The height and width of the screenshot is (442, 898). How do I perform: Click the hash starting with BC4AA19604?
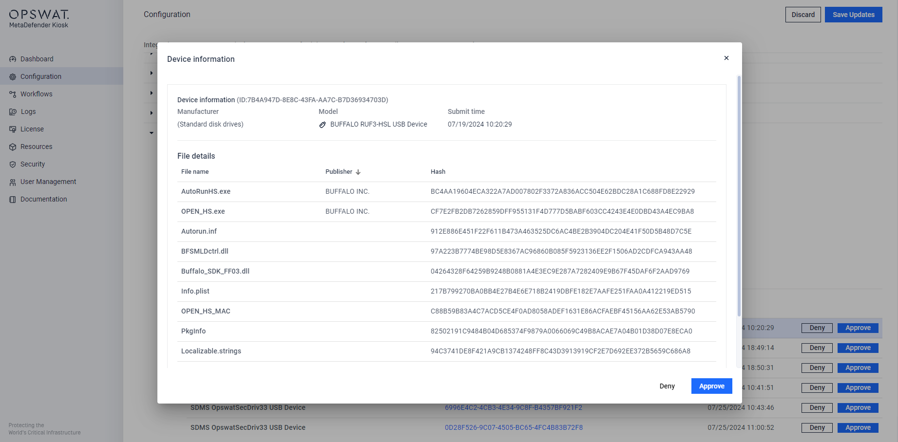coord(563,191)
